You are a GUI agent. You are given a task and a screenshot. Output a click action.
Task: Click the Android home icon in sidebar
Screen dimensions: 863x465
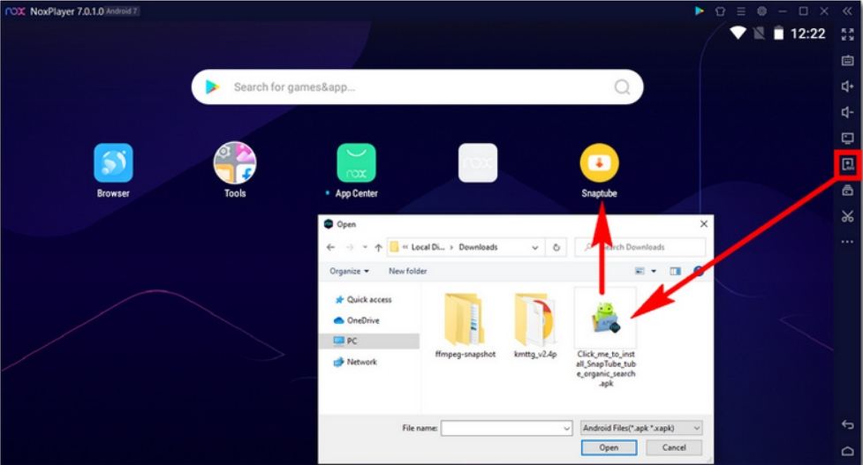[x=848, y=451]
